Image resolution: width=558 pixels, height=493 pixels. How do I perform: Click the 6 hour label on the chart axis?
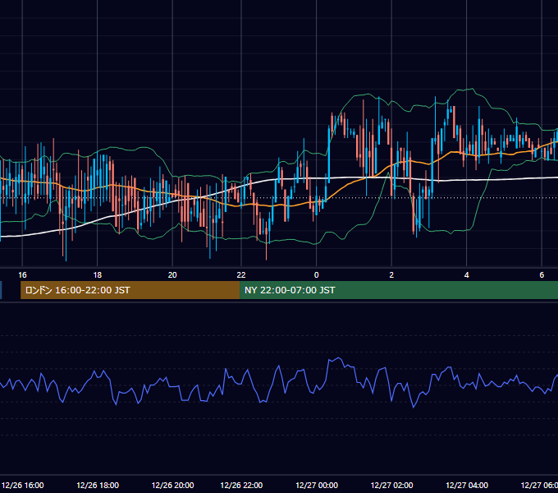click(x=542, y=275)
